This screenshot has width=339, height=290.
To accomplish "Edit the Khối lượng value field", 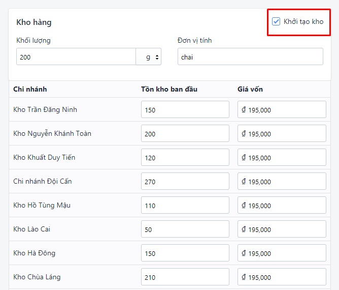I will (76, 56).
